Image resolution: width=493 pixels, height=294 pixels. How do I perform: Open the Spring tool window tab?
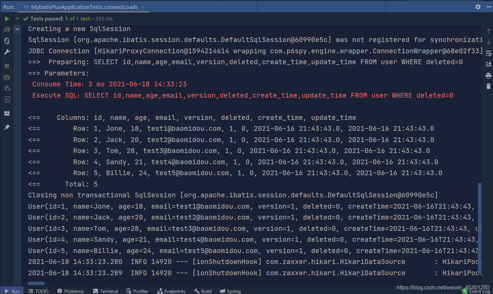230,291
